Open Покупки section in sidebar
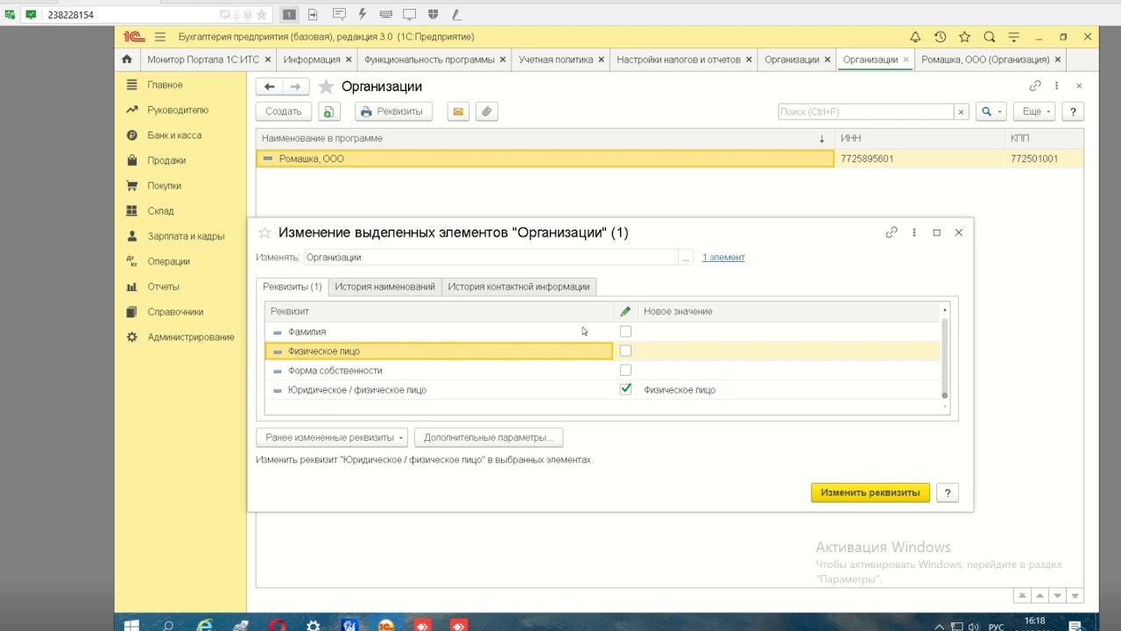 pos(165,186)
